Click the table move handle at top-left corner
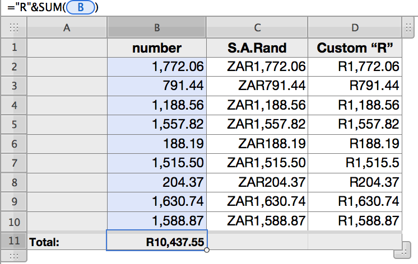This screenshot has width=418, height=264. coord(14,27)
